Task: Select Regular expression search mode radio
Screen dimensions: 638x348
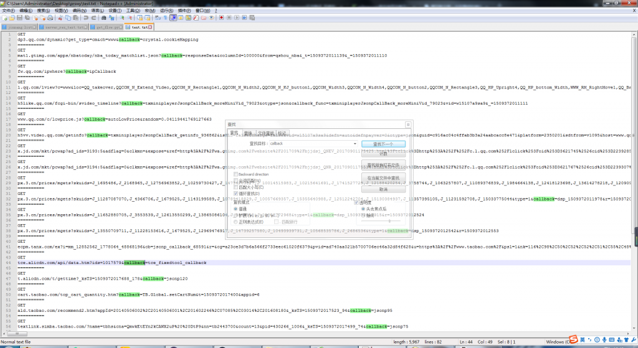Action: coord(236,222)
